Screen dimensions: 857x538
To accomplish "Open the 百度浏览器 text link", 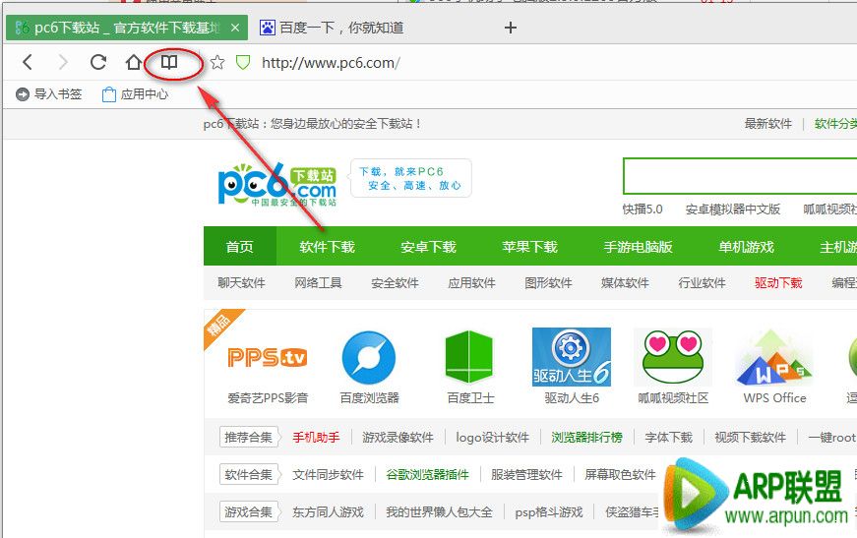I will click(370, 398).
